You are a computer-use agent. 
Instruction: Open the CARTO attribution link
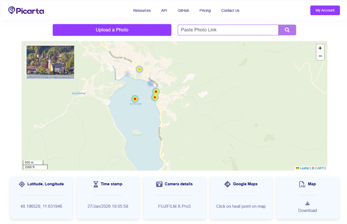(x=320, y=168)
